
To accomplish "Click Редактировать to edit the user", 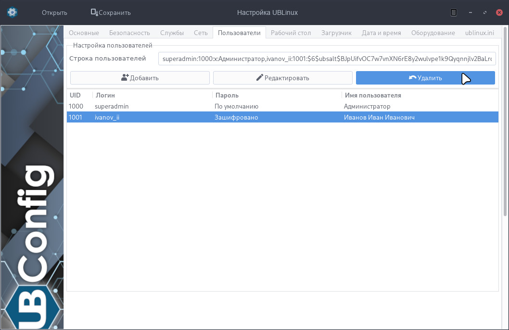I will pyautogui.click(x=283, y=78).
